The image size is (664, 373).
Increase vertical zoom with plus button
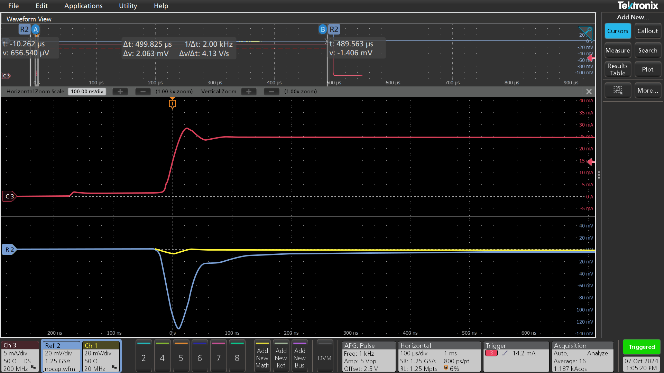tap(249, 92)
